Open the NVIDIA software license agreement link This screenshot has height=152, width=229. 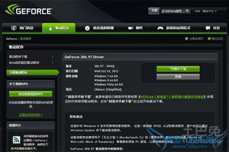[x=172, y=97]
